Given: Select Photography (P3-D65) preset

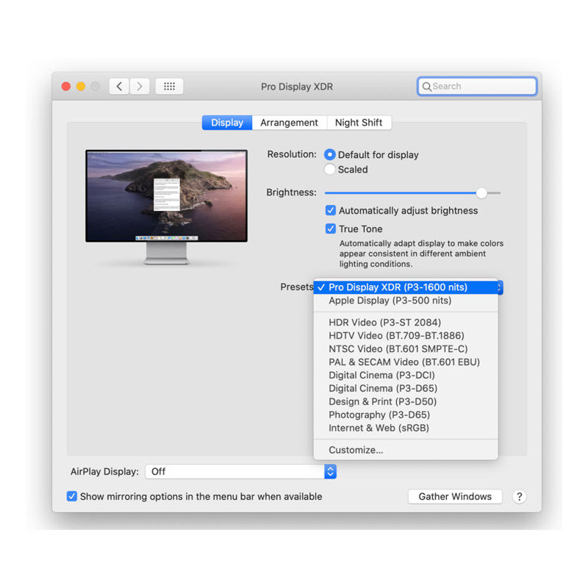Looking at the screenshot, I should coord(406,415).
